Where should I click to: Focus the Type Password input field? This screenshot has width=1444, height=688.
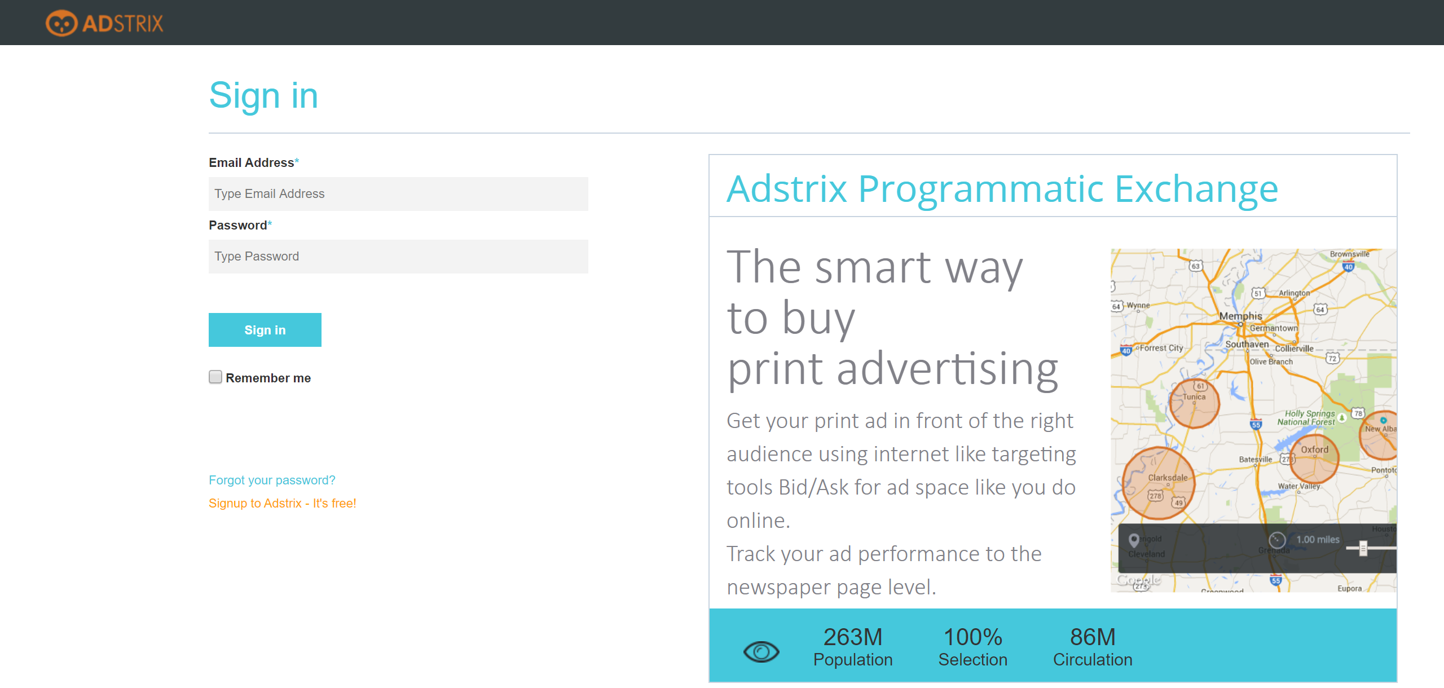398,257
